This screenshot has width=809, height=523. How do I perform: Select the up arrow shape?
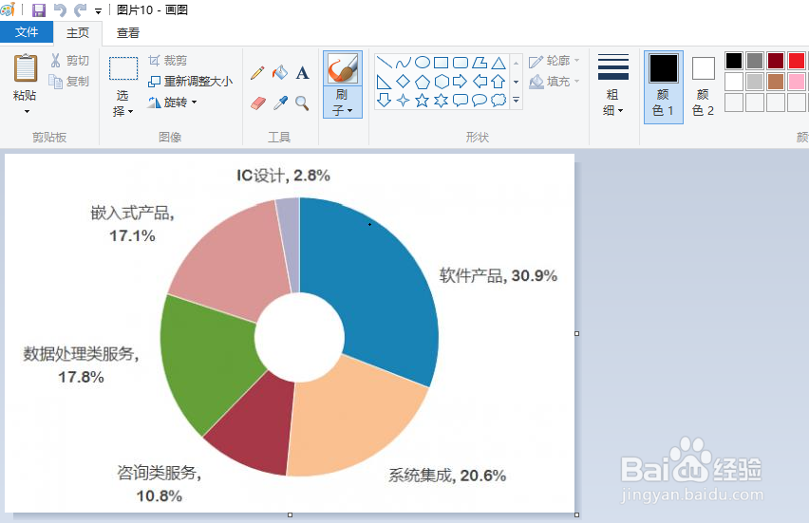point(499,82)
